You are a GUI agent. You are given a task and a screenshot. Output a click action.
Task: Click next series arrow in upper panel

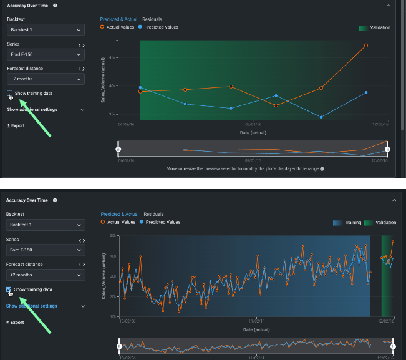84,46
